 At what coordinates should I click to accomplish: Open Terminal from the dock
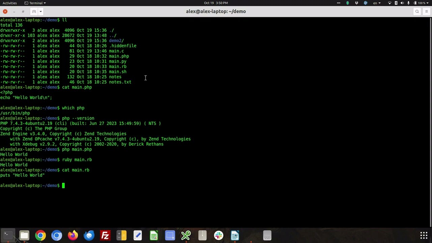8,235
